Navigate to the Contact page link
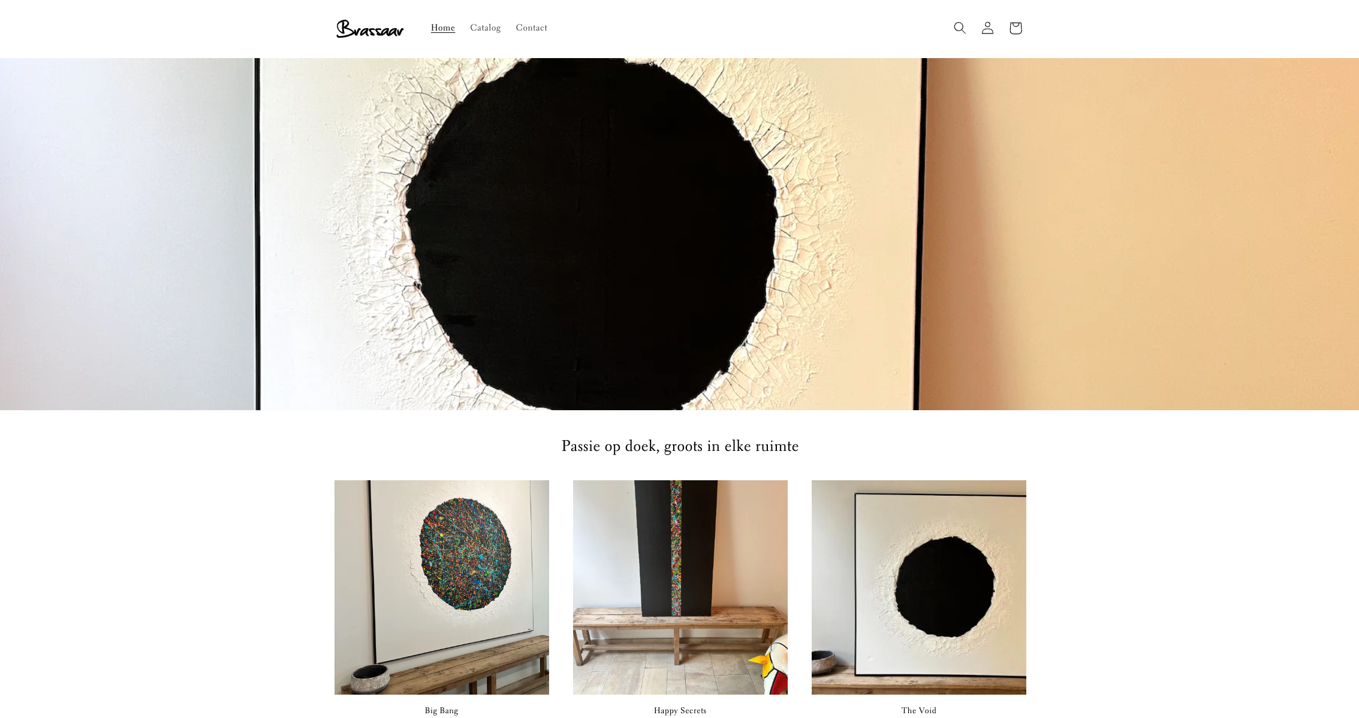Screen dimensions: 1359x718 (531, 28)
